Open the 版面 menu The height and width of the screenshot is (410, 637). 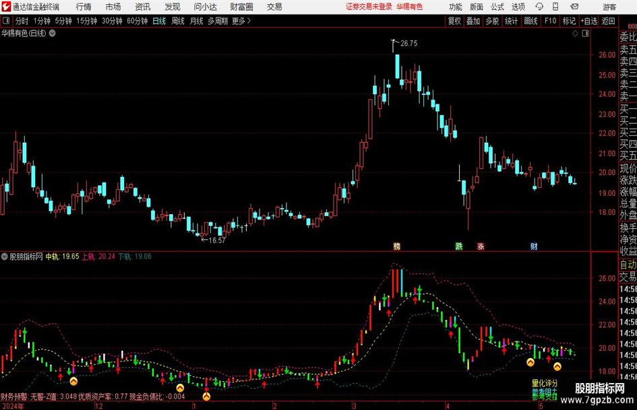coord(477,7)
